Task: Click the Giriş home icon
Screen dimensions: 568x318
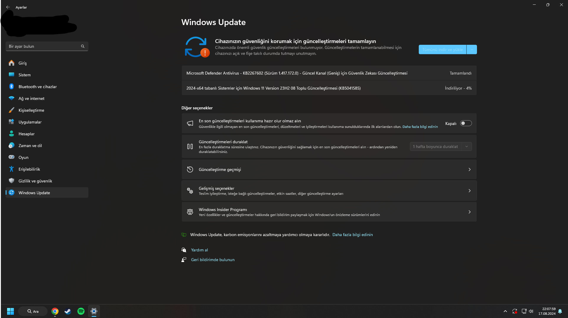Action: tap(12, 63)
